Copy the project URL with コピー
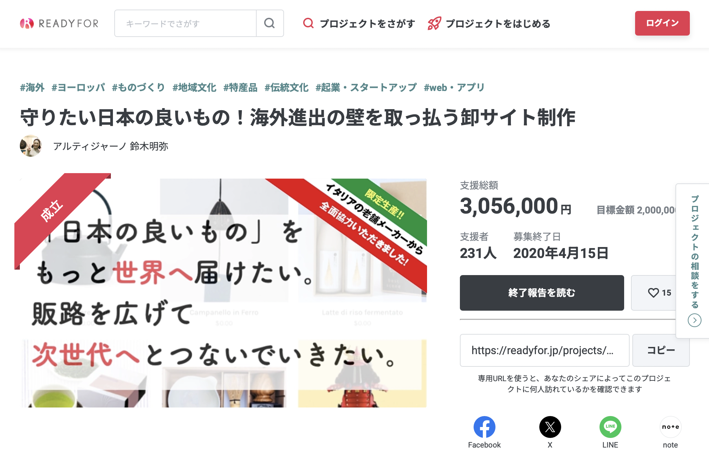709x466 pixels. click(x=661, y=350)
